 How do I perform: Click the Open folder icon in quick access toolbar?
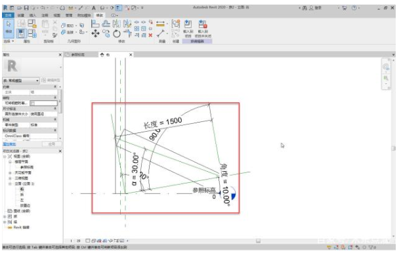[20, 8]
